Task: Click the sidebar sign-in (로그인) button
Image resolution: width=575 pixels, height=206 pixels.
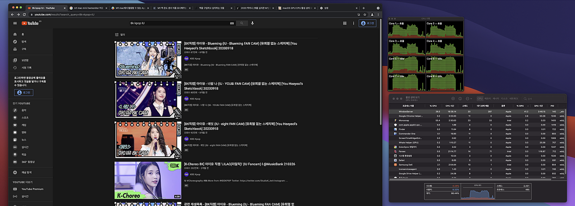Action: click(x=24, y=93)
